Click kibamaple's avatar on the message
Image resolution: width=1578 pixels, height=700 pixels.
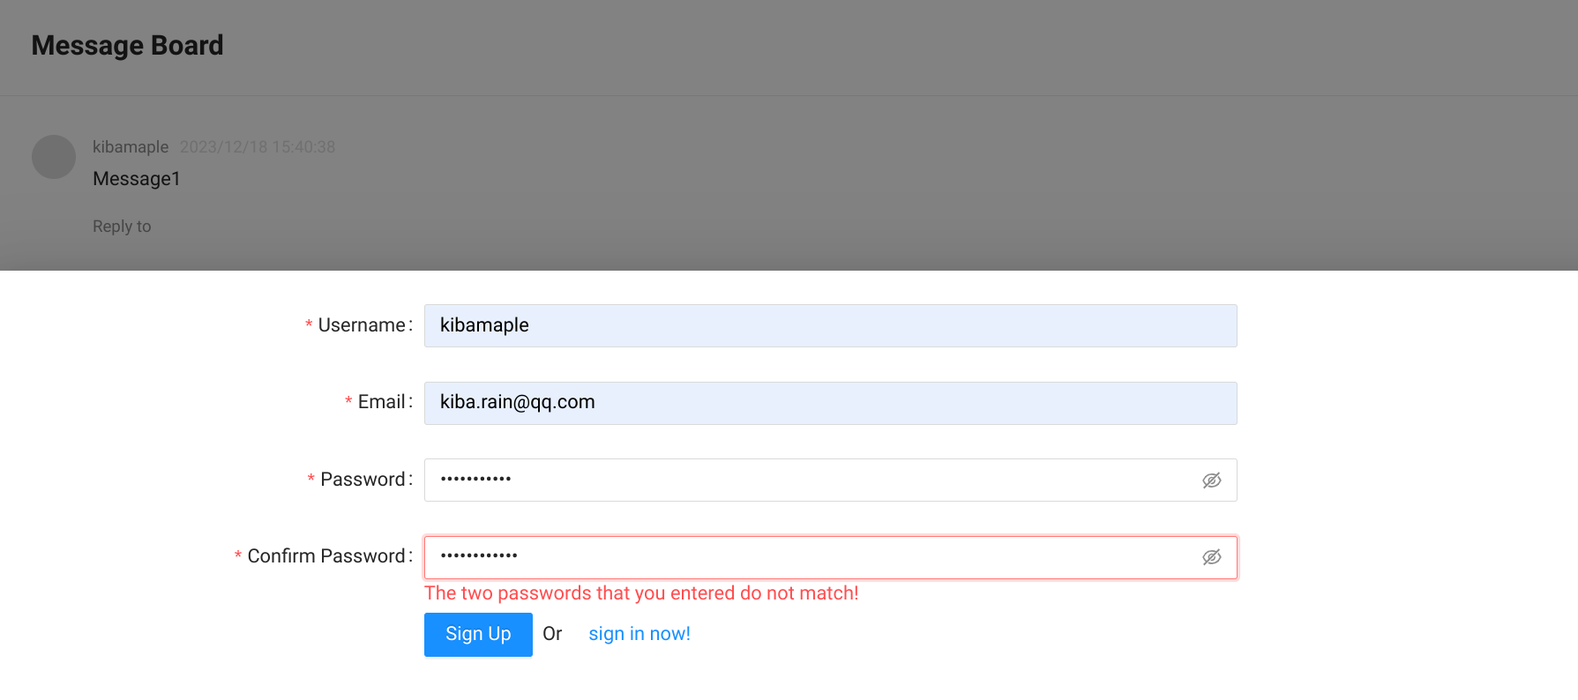tap(54, 157)
